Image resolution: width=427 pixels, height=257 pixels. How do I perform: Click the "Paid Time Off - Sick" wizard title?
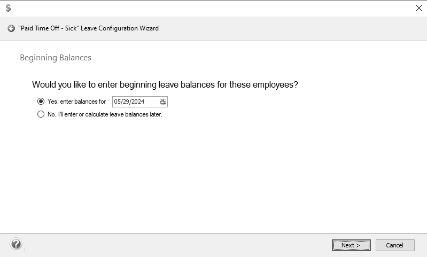click(89, 28)
